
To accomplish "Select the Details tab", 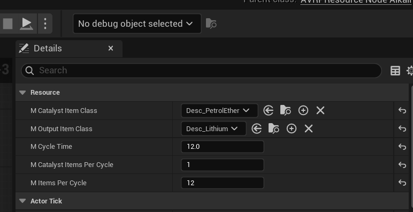I will [x=48, y=49].
